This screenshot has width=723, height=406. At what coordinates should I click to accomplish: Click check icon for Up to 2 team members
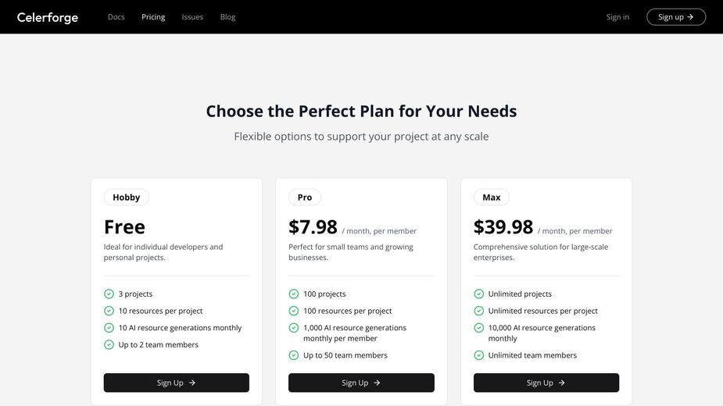click(x=109, y=344)
